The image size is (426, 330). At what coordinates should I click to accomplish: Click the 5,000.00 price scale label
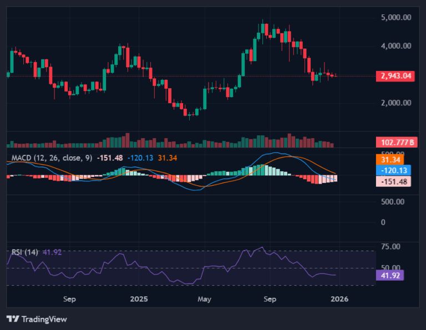pos(396,17)
